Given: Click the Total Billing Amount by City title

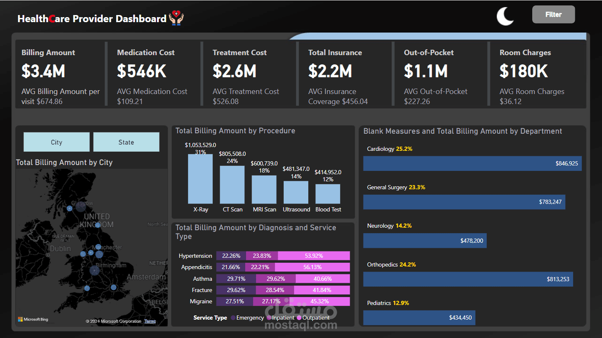Looking at the screenshot, I should (x=64, y=163).
